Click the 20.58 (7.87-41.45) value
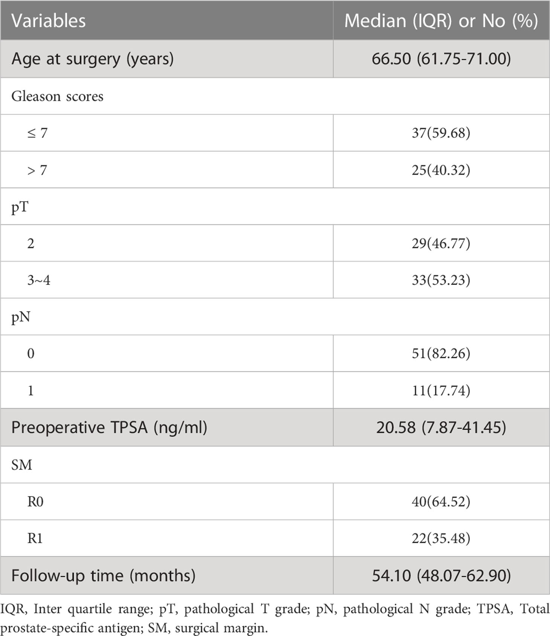The height and width of the screenshot is (636, 550). [441, 428]
